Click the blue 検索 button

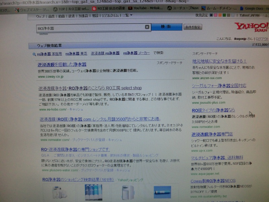(166, 27)
